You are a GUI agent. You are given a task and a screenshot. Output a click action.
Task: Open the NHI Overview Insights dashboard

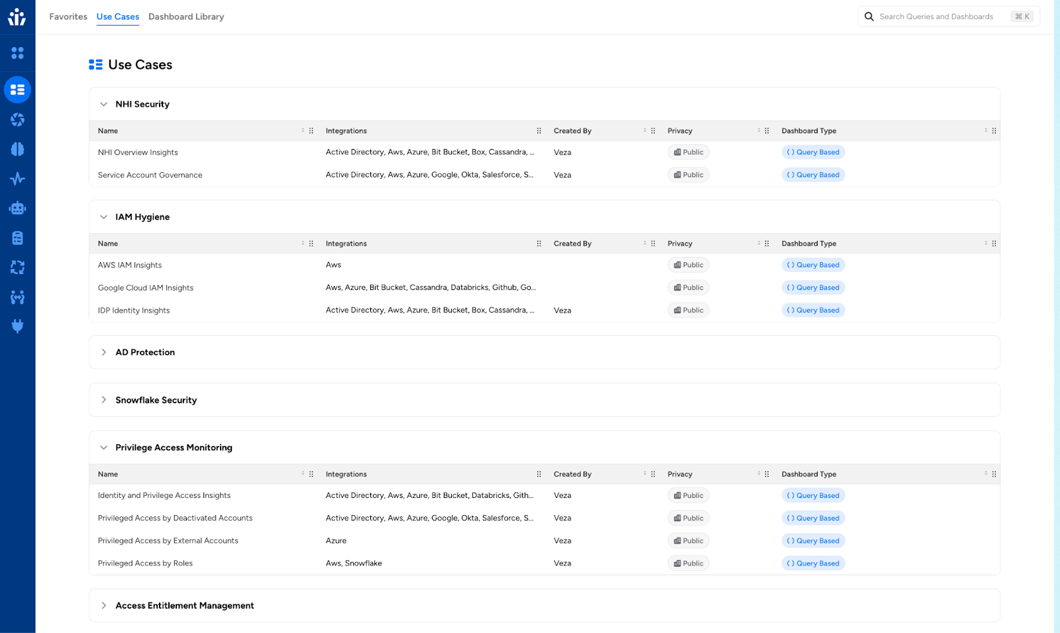coord(138,152)
